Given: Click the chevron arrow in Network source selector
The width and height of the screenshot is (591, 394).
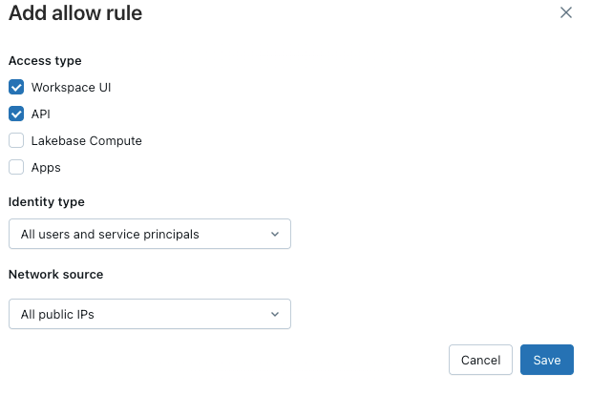Looking at the screenshot, I should click(x=275, y=314).
